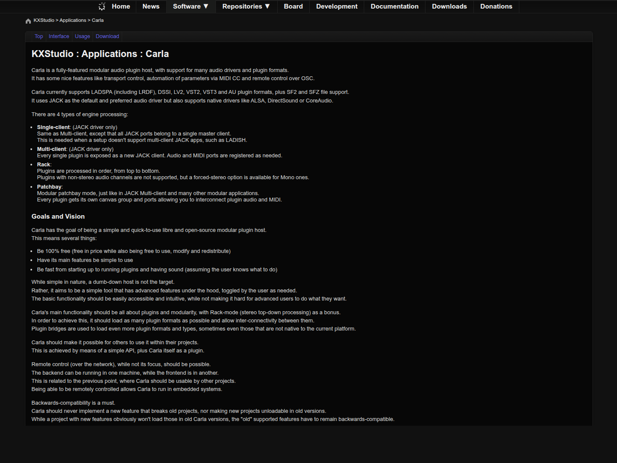
Task: Jump to the Top section tab
Action: 39,36
